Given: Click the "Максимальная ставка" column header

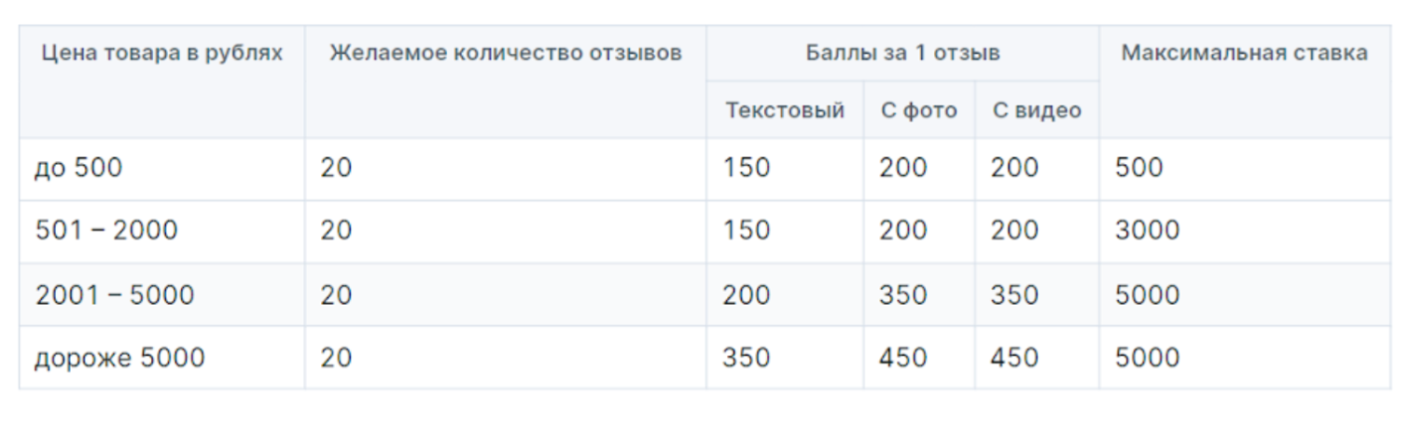Looking at the screenshot, I should point(1245,82).
